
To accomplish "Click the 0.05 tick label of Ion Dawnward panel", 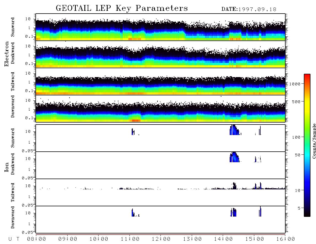I will point(27,232).
